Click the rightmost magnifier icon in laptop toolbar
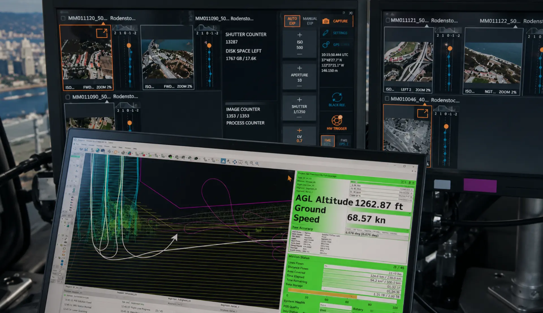 click(x=257, y=163)
